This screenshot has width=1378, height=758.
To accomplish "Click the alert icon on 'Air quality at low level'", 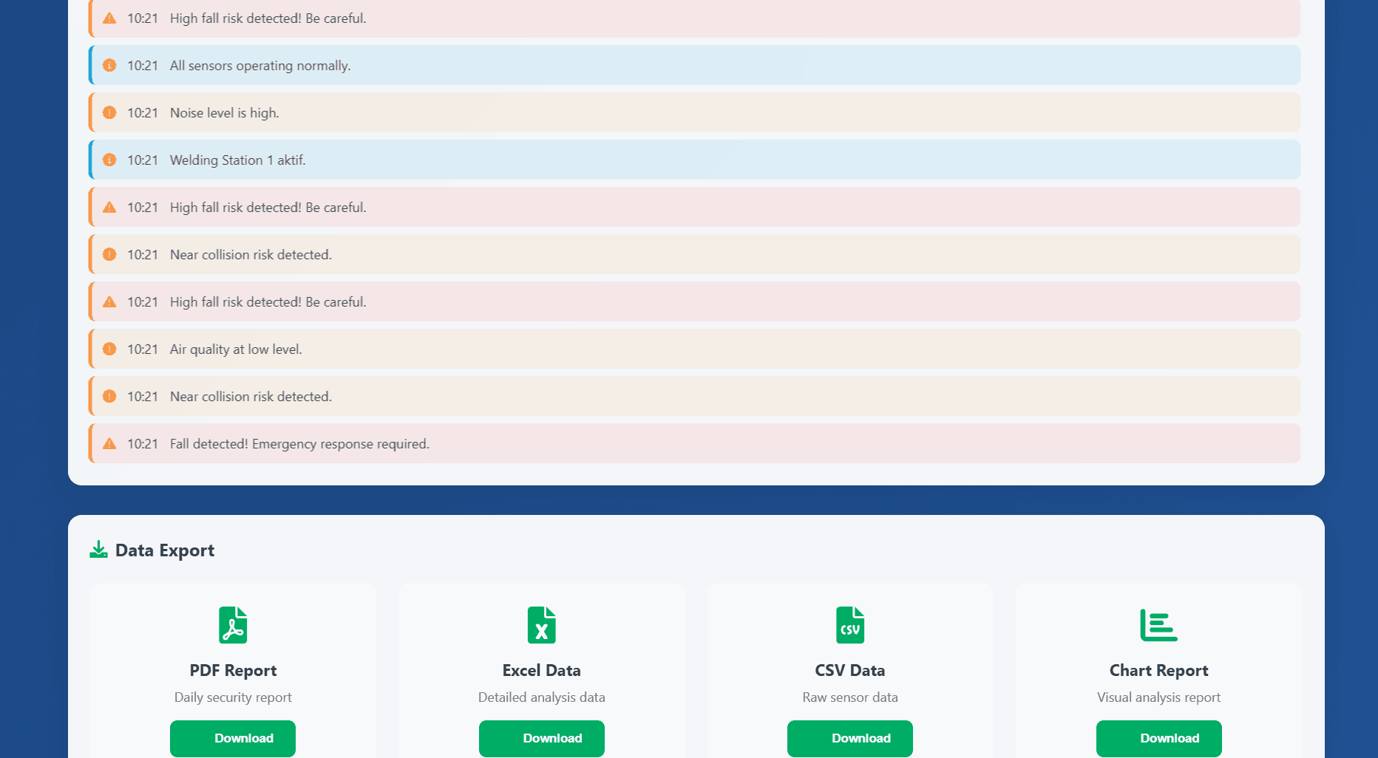I will click(x=109, y=349).
